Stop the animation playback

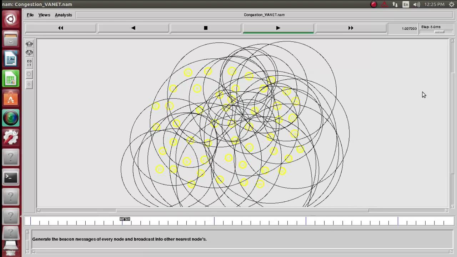[206, 28]
